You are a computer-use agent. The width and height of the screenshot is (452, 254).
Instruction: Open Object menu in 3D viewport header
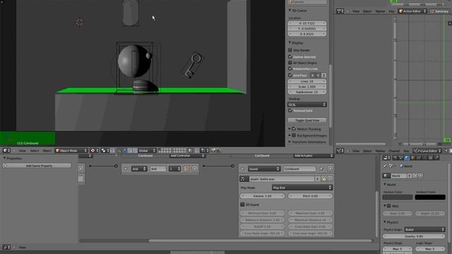pos(47,150)
